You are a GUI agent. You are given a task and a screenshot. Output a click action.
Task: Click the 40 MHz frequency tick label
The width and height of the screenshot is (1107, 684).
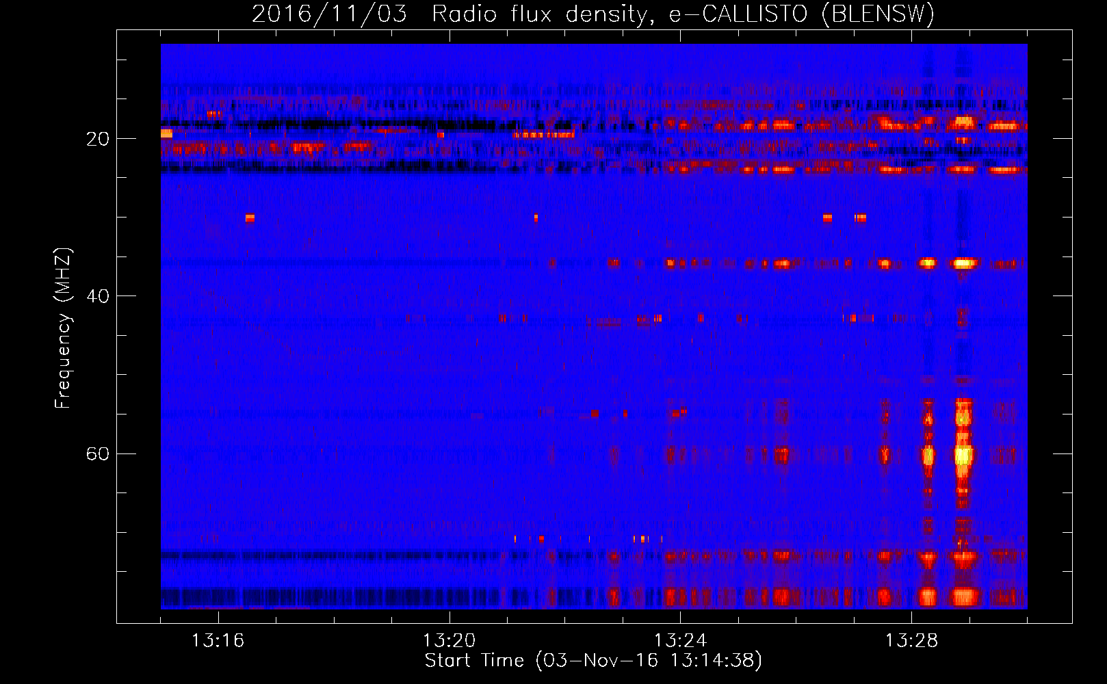(98, 296)
